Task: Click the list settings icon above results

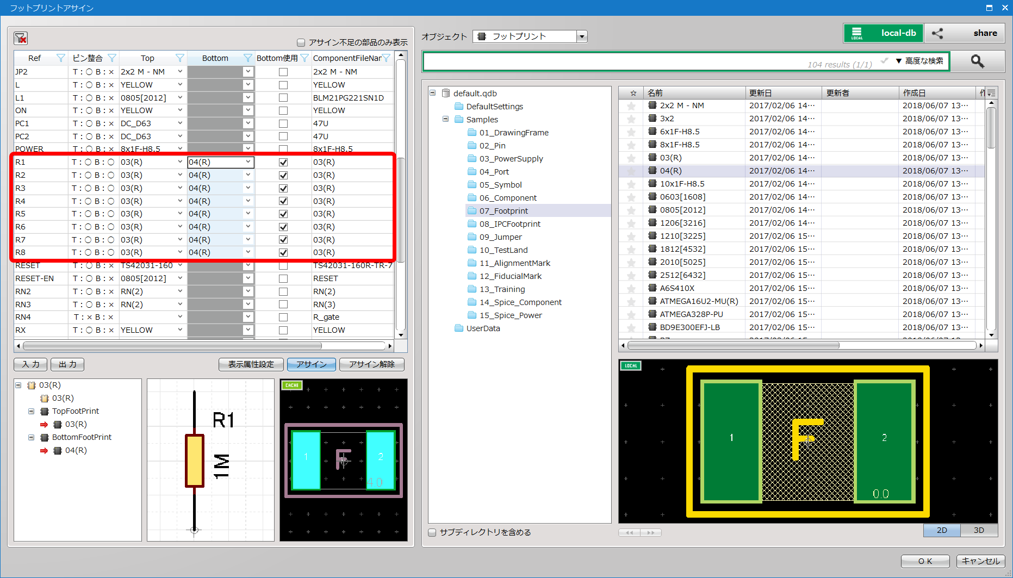Action: point(991,93)
